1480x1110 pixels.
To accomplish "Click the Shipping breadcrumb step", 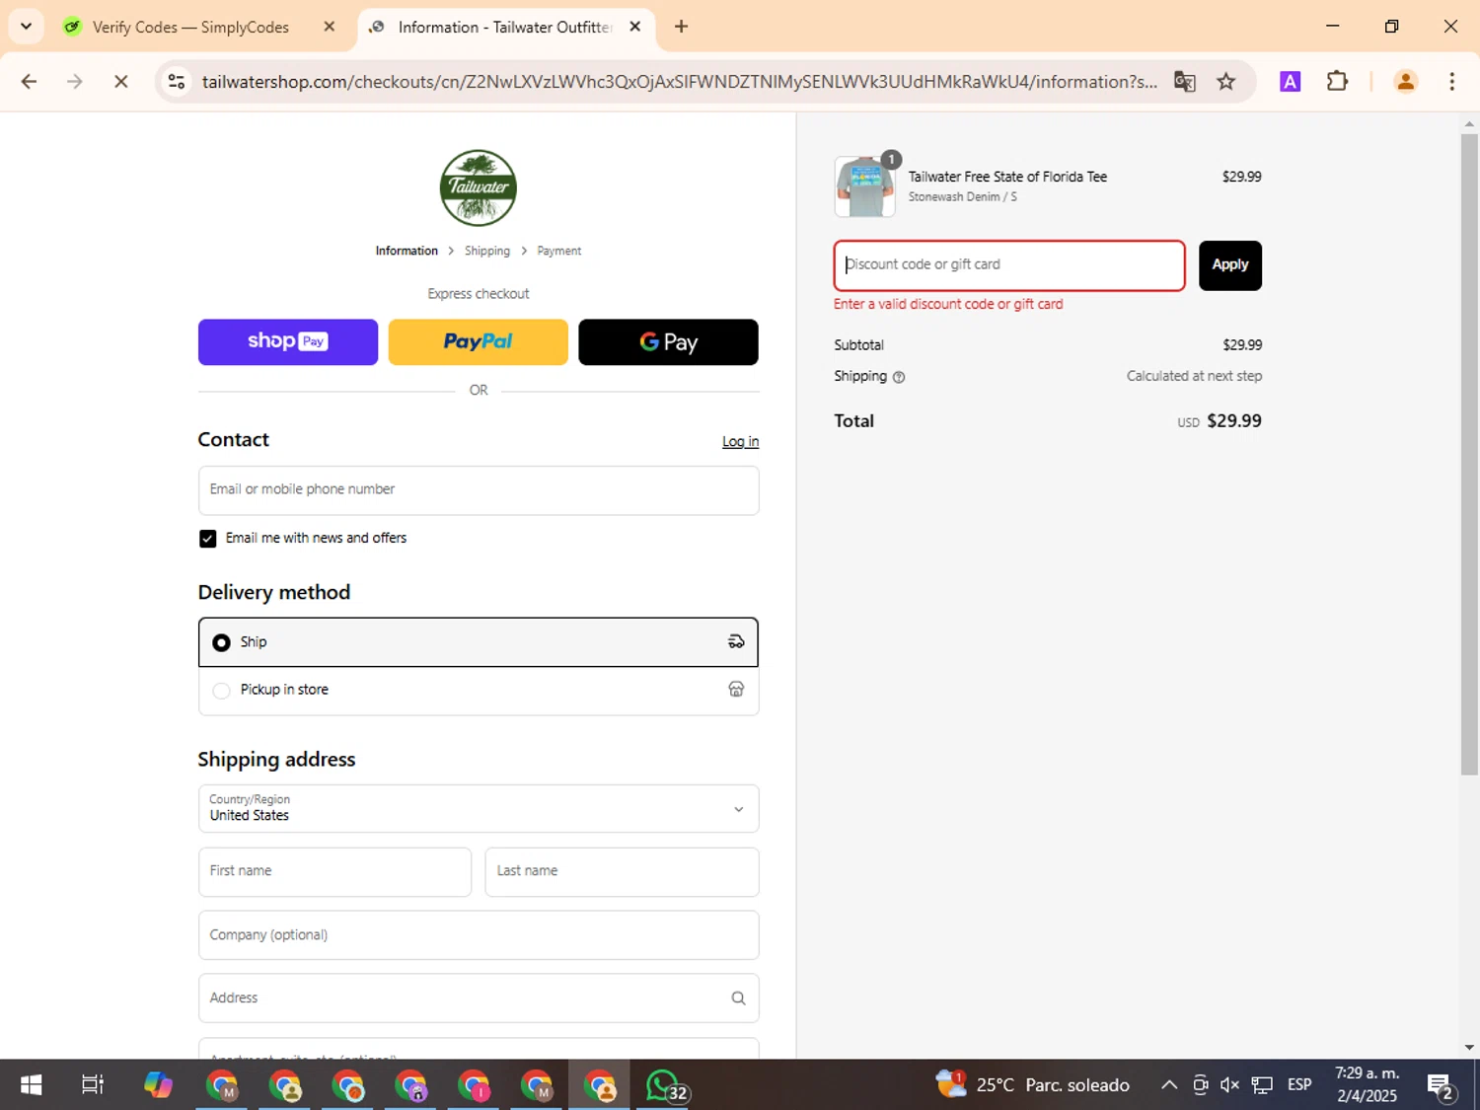I will coord(487,251).
